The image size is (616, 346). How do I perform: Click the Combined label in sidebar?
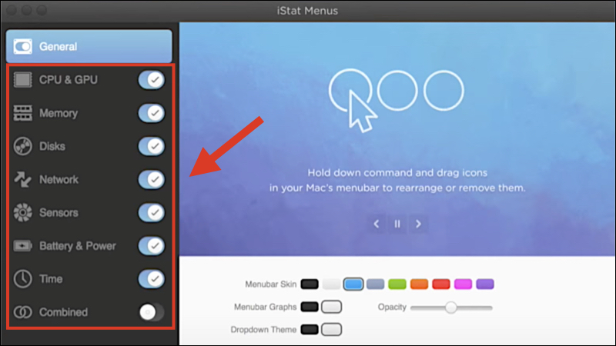coord(63,312)
